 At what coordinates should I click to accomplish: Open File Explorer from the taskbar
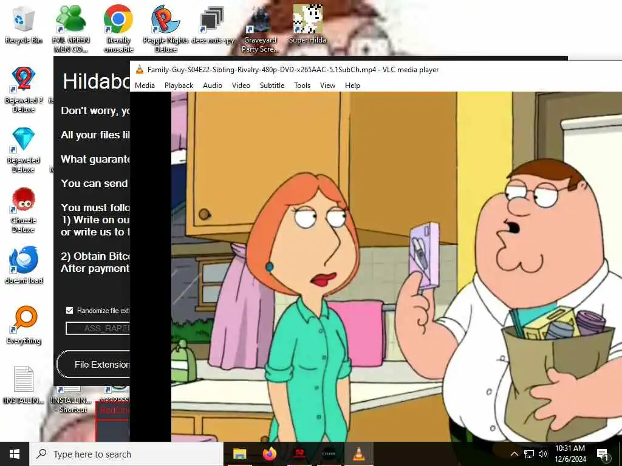point(239,454)
